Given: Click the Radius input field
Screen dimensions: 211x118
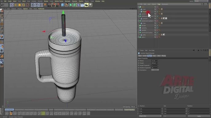Looking at the screenshot, I should pyautogui.click(x=155, y=61).
